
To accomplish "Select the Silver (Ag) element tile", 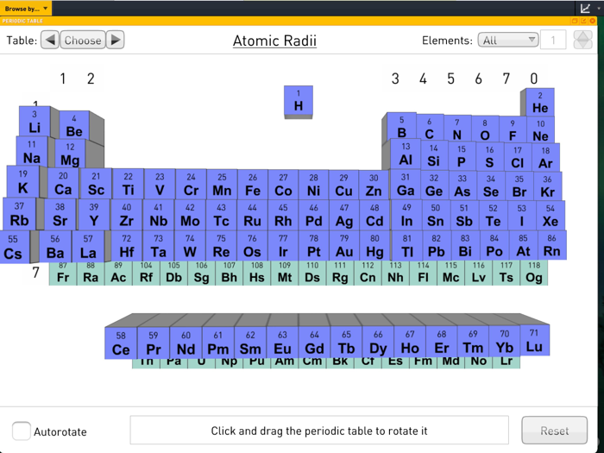I will click(344, 216).
